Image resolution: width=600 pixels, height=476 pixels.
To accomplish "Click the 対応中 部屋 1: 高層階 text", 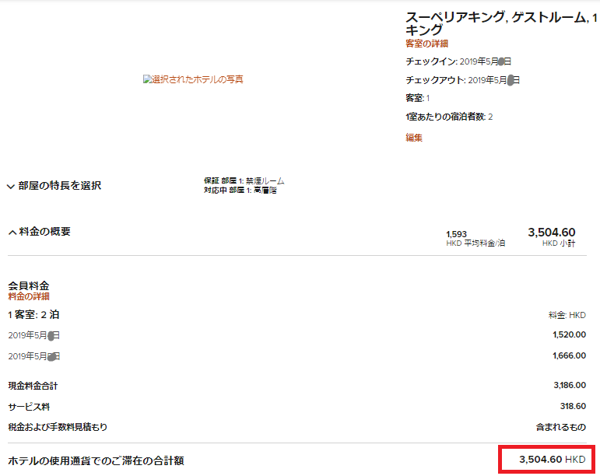I will (240, 190).
